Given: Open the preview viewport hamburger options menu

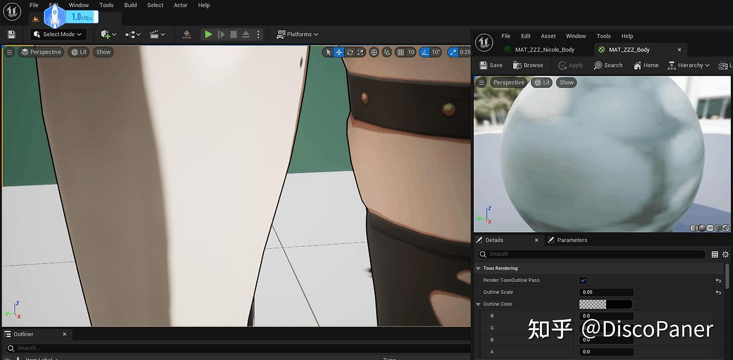Looking at the screenshot, I should [482, 82].
